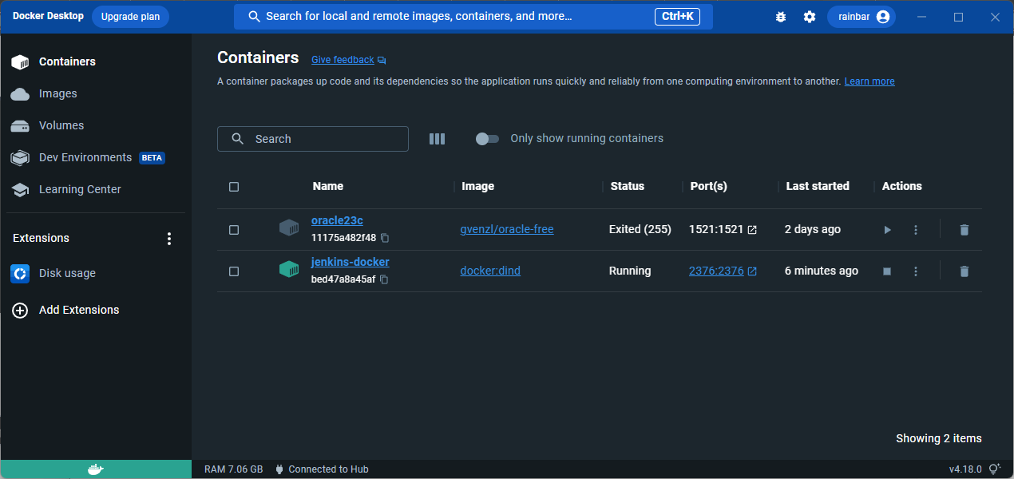Sort by the Status column header
Screen dimensions: 1014x479
click(x=628, y=186)
